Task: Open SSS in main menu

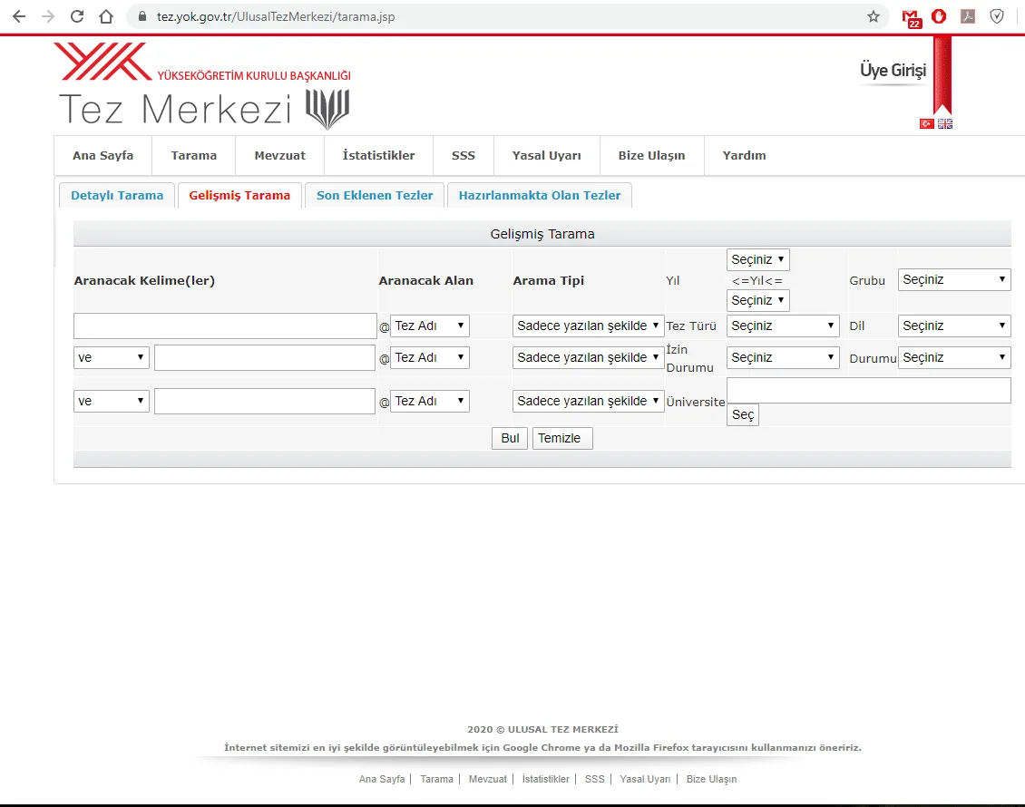Action: coord(464,156)
